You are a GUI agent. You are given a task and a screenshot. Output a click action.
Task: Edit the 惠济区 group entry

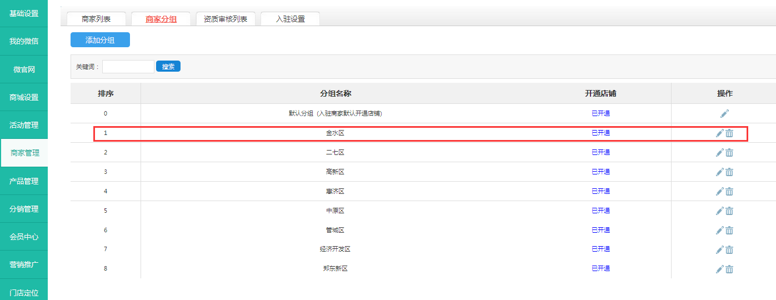click(x=719, y=192)
